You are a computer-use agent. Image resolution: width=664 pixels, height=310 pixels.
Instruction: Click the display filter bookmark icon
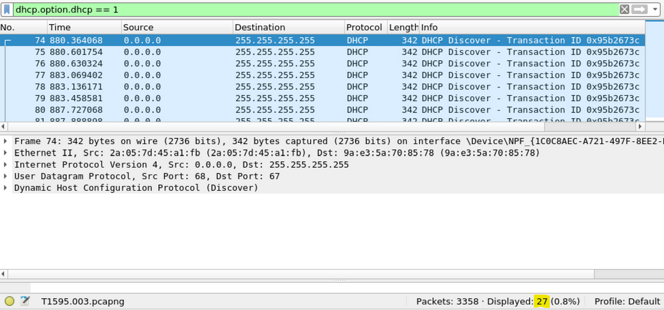(7, 10)
